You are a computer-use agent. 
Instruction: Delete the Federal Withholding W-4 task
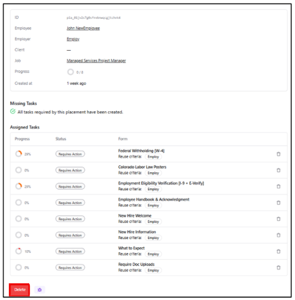pos(278,154)
